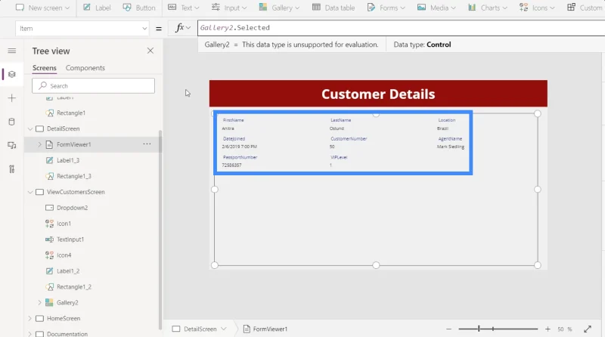605x337 pixels.
Task: Click the formula bar with Gallery2.Selected
Action: 402,28
